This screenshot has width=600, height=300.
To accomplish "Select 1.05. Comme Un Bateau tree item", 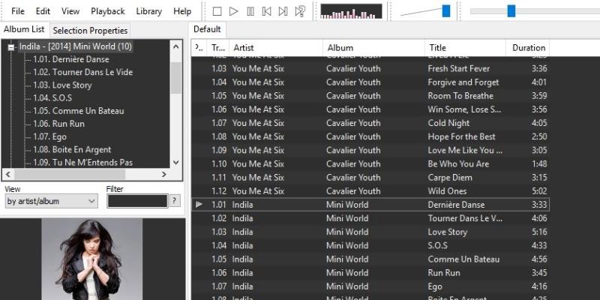I will [x=79, y=111].
